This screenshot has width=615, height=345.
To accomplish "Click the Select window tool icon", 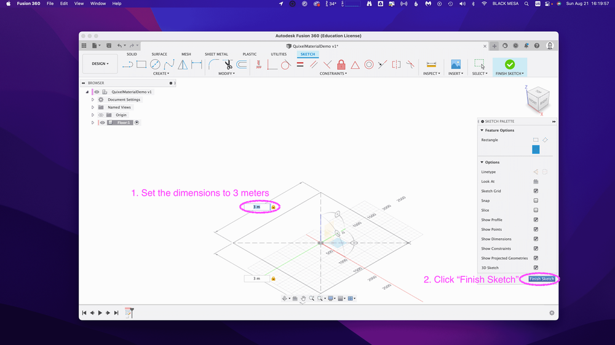I will pos(479,64).
